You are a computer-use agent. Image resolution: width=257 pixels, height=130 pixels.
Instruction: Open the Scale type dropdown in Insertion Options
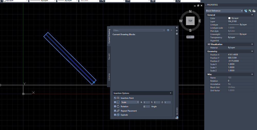point(130,102)
